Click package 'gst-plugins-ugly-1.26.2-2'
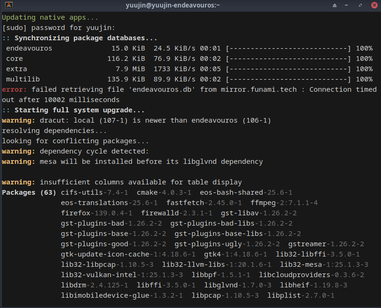The image size is (381, 308). click(x=227, y=244)
